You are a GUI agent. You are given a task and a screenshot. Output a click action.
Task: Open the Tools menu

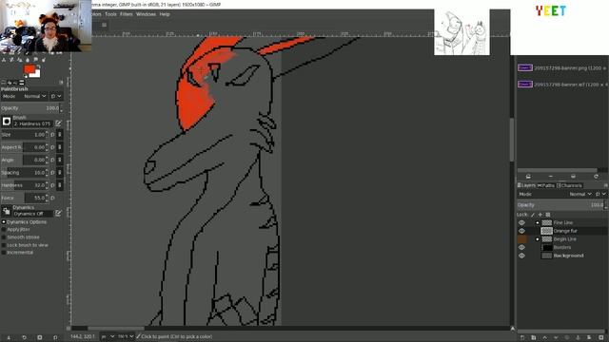(110, 14)
